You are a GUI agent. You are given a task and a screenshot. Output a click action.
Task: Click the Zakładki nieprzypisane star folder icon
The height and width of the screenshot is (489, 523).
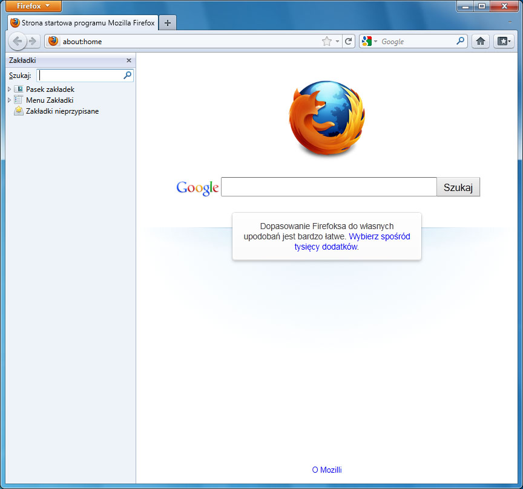19,111
